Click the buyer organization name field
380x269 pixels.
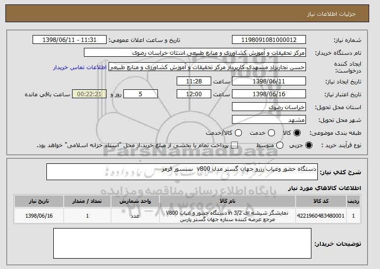195,53
